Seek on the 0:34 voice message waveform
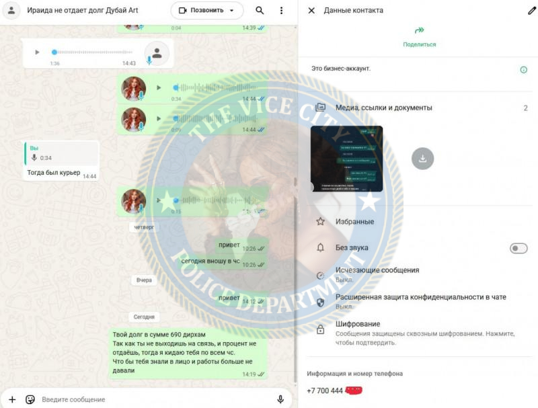Screen dimensions: 538x408 point(216,88)
